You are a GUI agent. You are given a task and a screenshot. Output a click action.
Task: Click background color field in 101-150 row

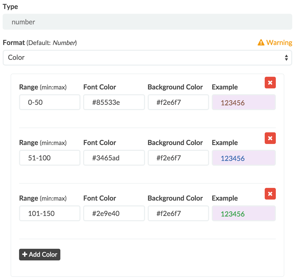178,213
